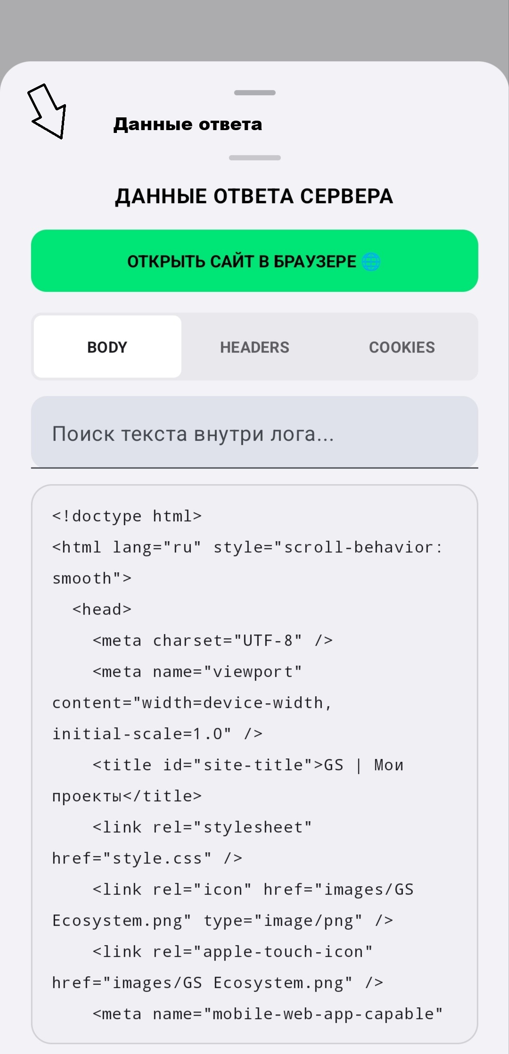
Task: Tap the 'href="style.css" />' line
Action: 148,858
